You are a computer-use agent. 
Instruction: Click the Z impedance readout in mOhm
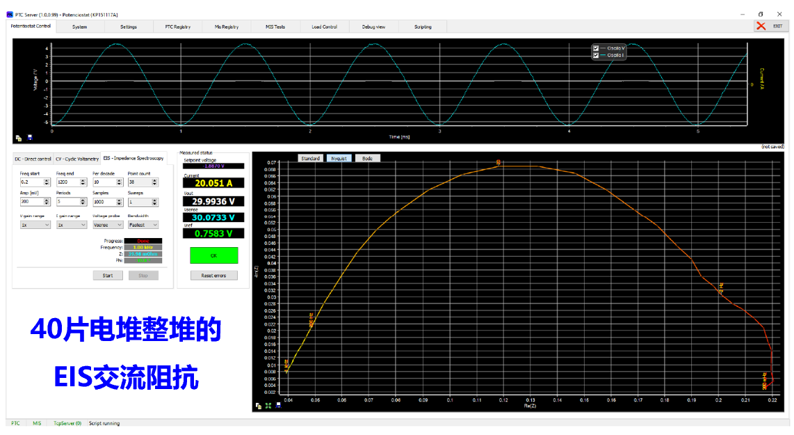pyautogui.click(x=143, y=254)
